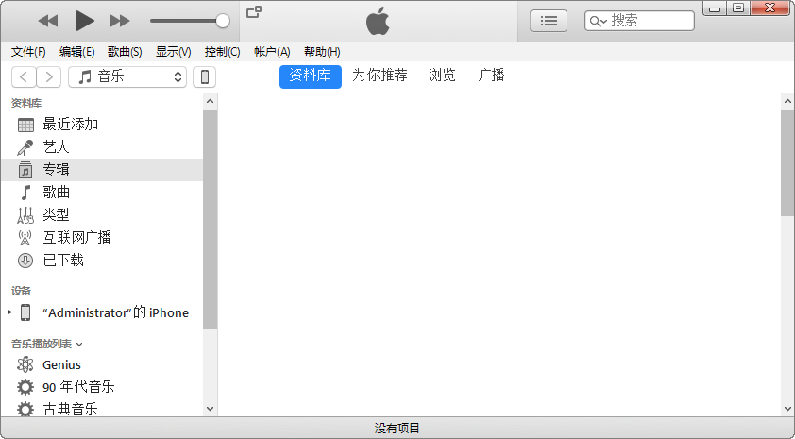This screenshot has width=795, height=439.
Task: Click the main pane scrollbar down arrow
Action: pos(787,409)
